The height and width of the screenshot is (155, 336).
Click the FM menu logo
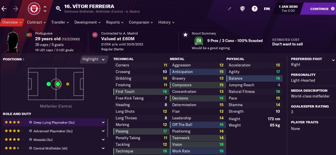point(267,9)
